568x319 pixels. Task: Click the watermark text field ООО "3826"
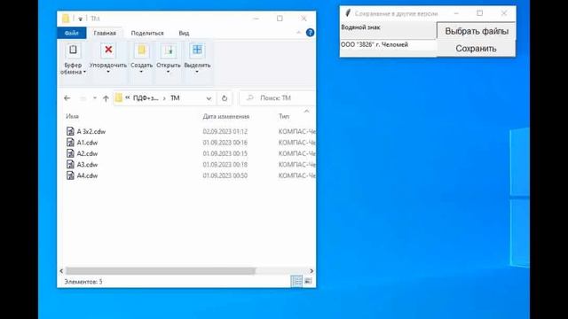click(x=389, y=45)
